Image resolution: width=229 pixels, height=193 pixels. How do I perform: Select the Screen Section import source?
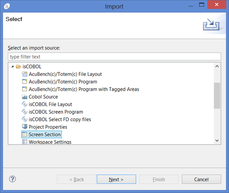(x=45, y=134)
